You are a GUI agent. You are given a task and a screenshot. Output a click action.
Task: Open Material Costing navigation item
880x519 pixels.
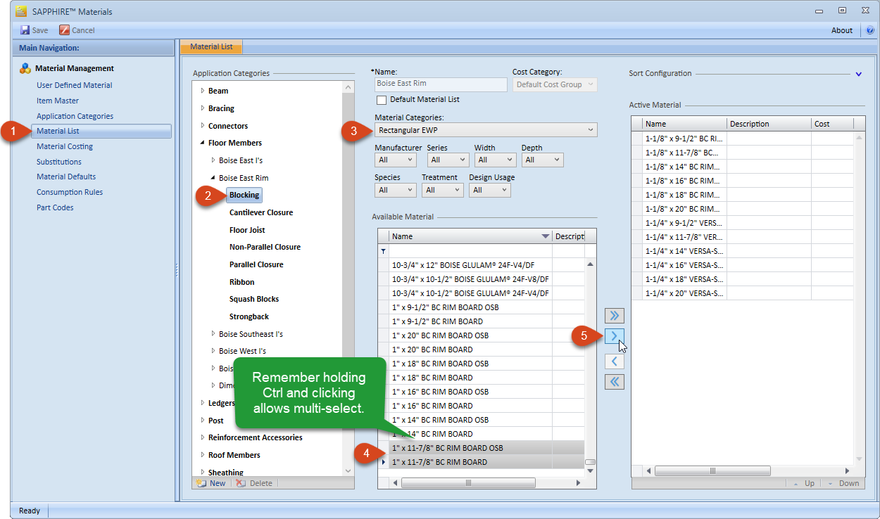click(x=65, y=146)
